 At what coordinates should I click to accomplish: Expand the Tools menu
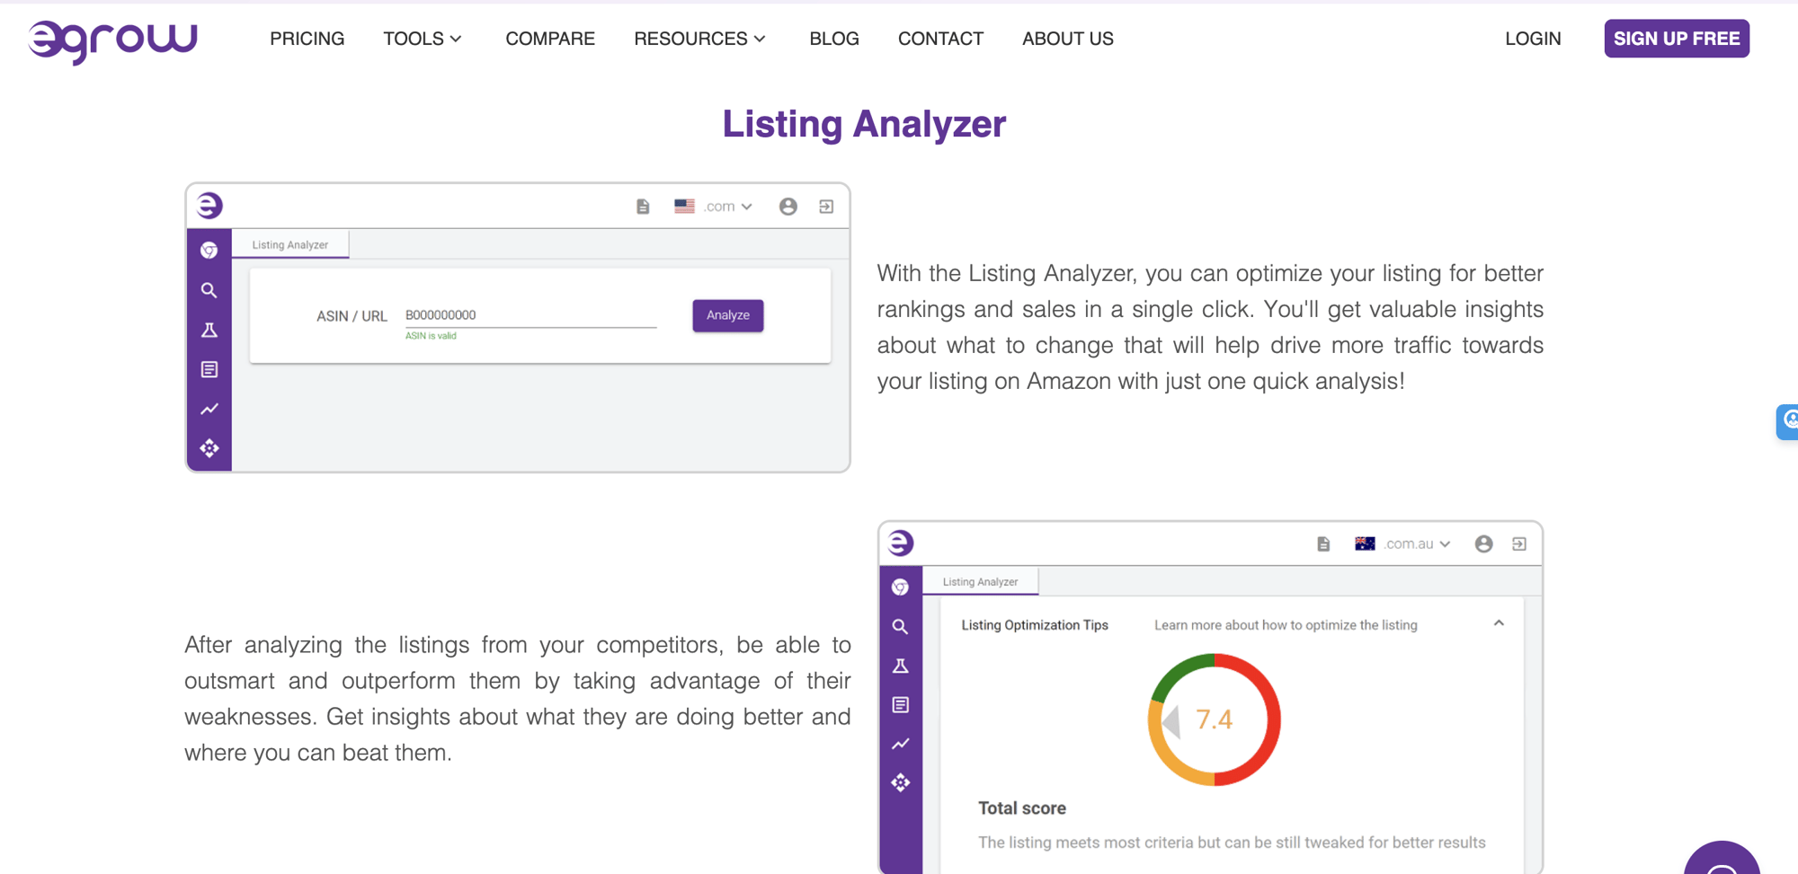point(423,39)
